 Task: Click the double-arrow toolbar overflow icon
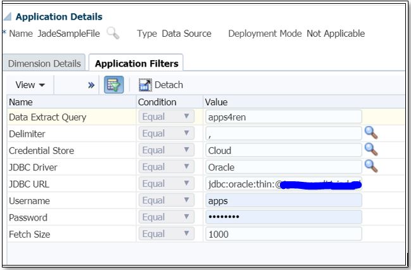pos(92,85)
